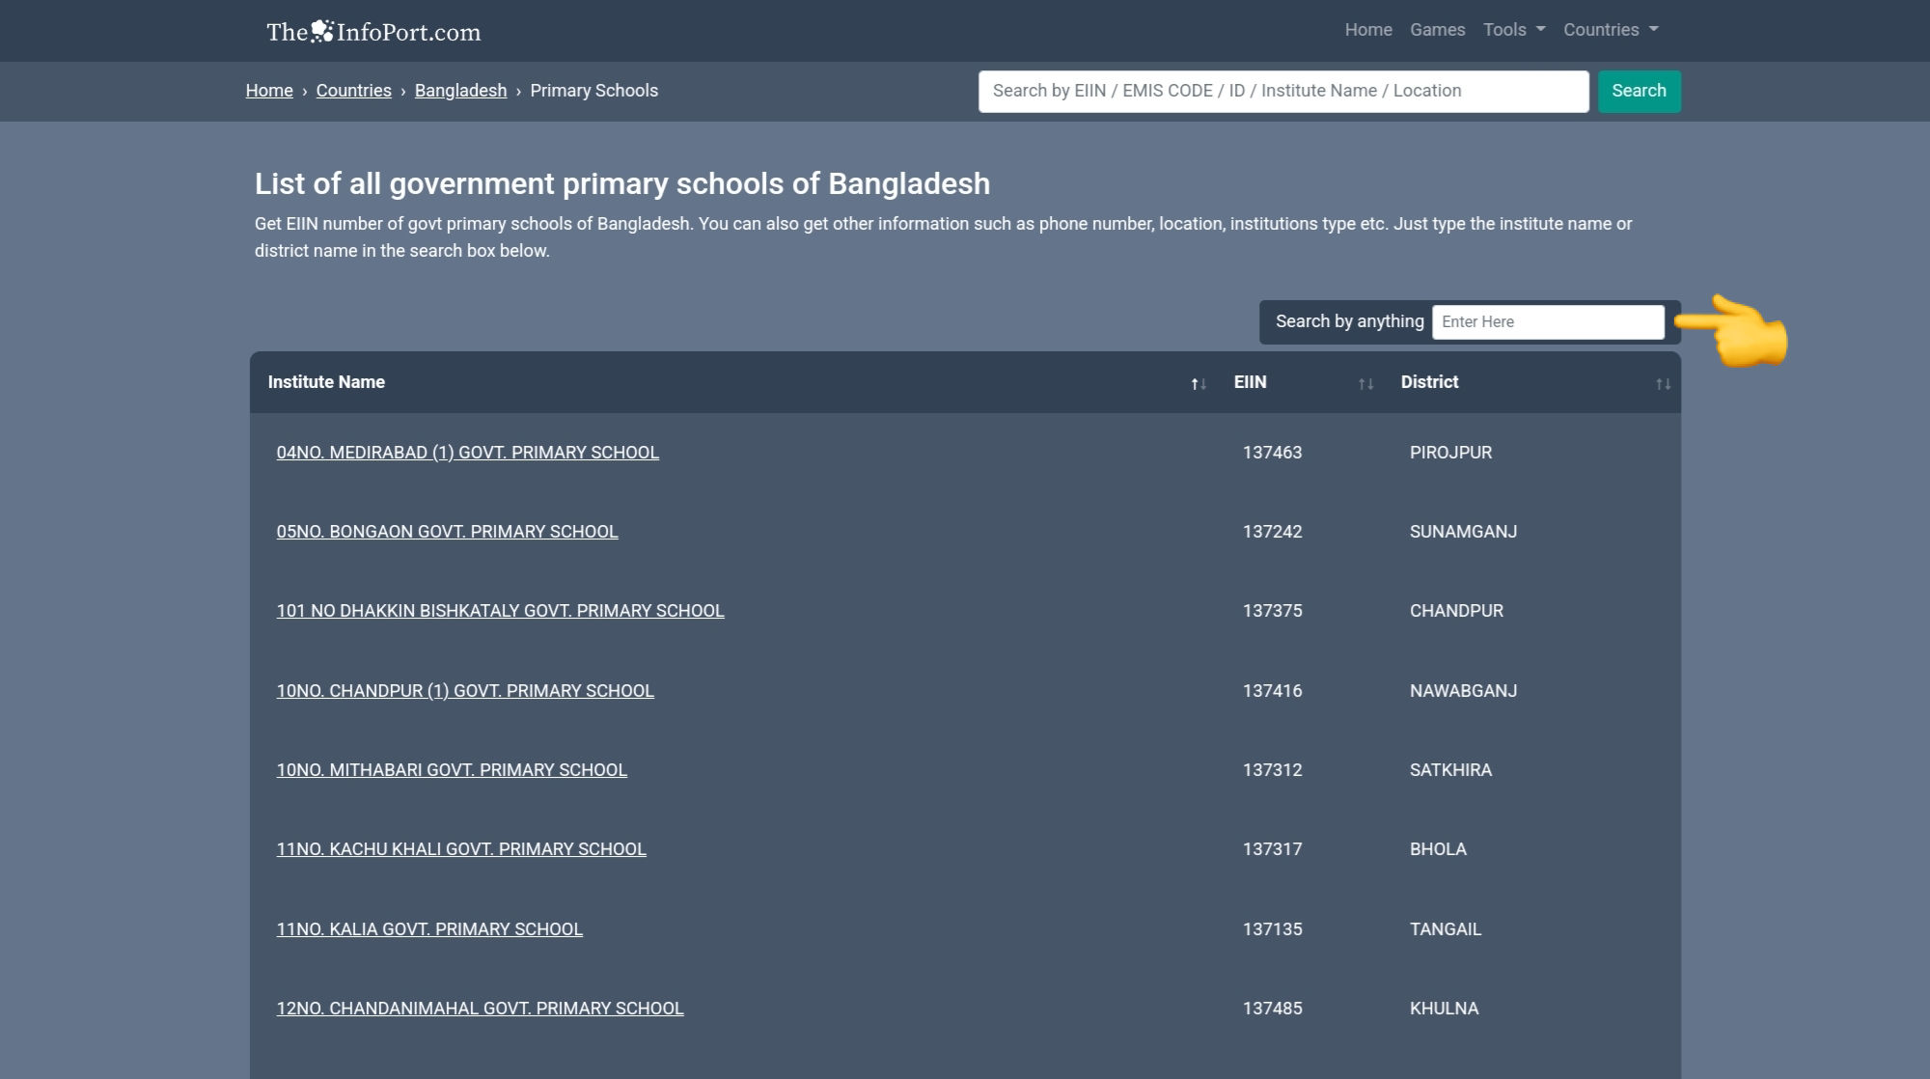Click the EIIN column header text
The width and height of the screenshot is (1930, 1079).
(1250, 382)
